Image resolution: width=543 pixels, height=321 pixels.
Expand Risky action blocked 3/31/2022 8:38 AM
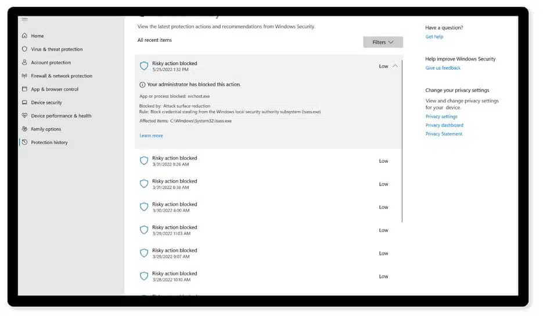(x=268, y=184)
